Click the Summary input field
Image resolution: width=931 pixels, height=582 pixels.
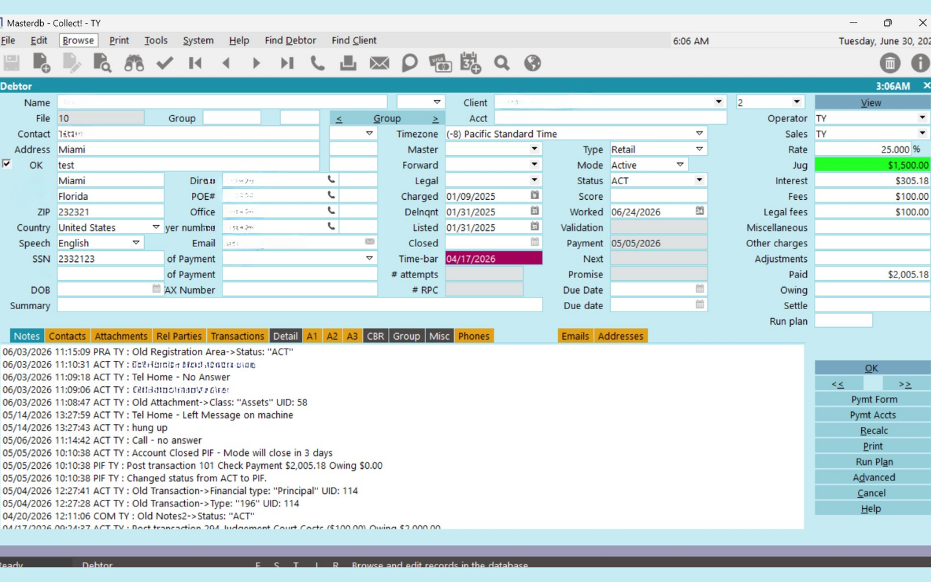coord(300,305)
